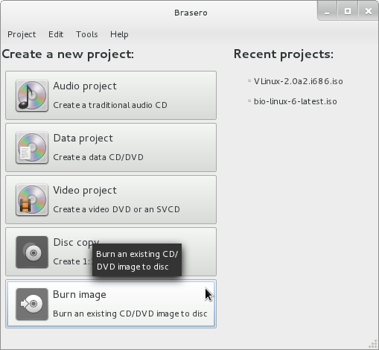Image resolution: width=379 pixels, height=350 pixels.
Task: Click 'Burn an existing CD/DVD image to disc' description
Action: (130, 314)
